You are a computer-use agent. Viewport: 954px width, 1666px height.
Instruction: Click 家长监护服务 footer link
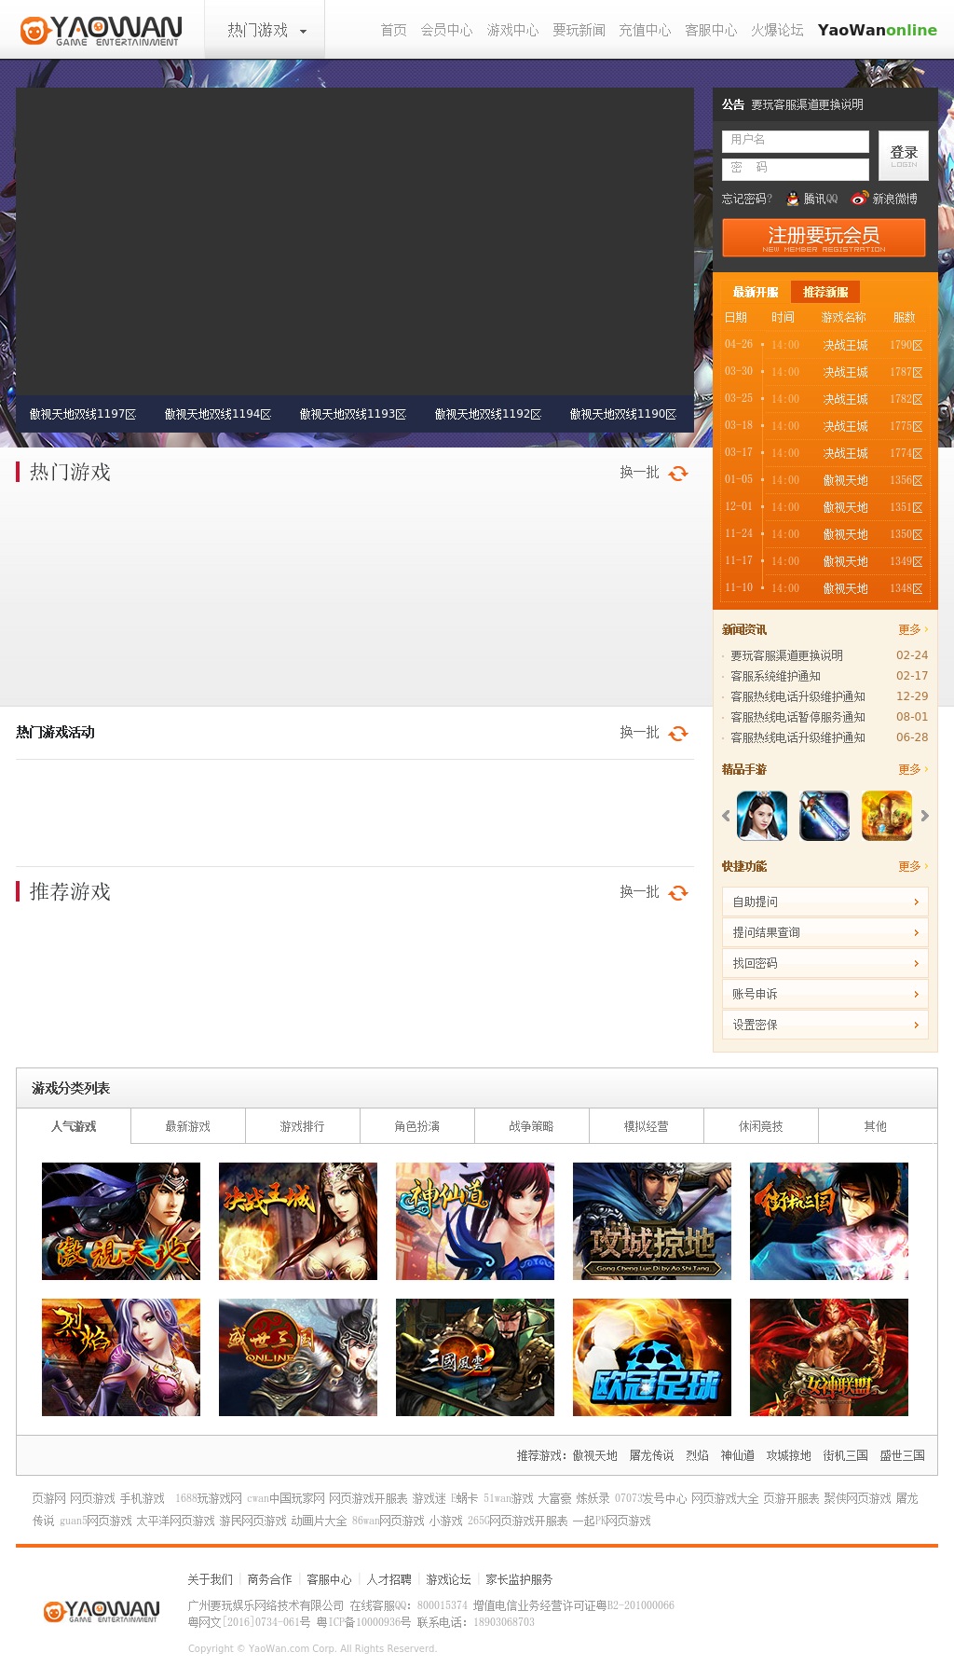(x=519, y=1579)
